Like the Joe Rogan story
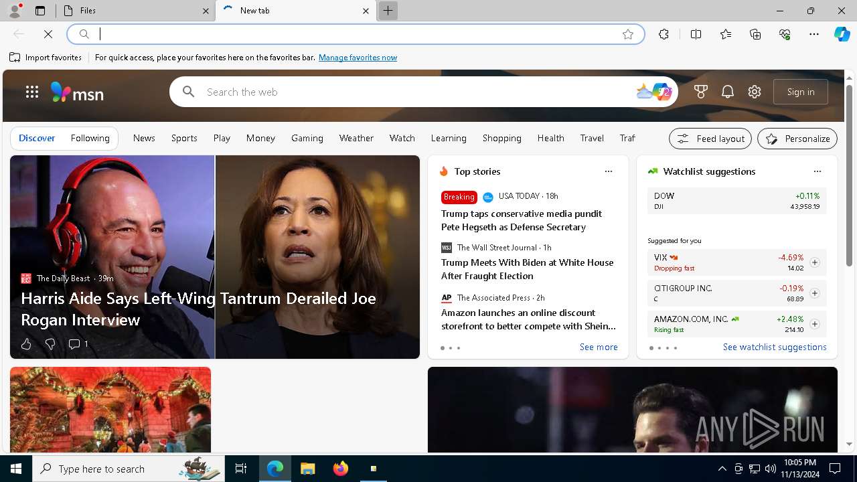The height and width of the screenshot is (482, 857). point(26,344)
